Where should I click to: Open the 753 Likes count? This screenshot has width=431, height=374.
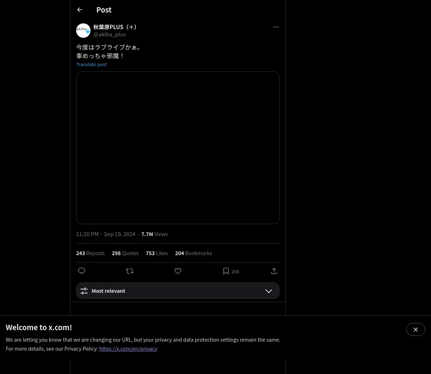[x=157, y=253]
